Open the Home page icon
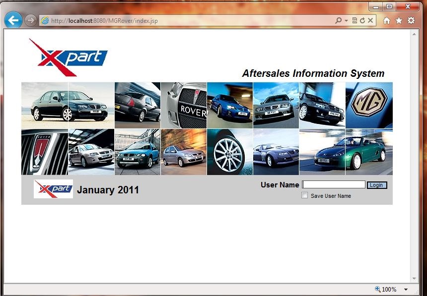427x296 pixels. (386, 20)
